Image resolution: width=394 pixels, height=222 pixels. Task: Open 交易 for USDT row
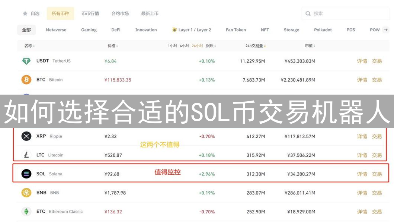coord(377,61)
